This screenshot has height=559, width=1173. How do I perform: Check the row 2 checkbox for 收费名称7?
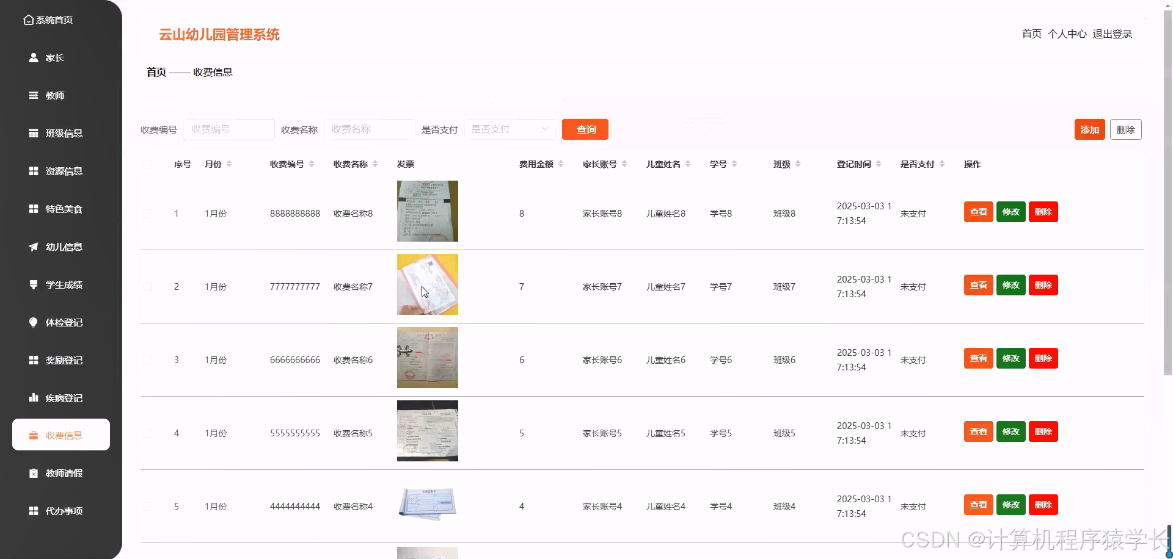tap(148, 287)
